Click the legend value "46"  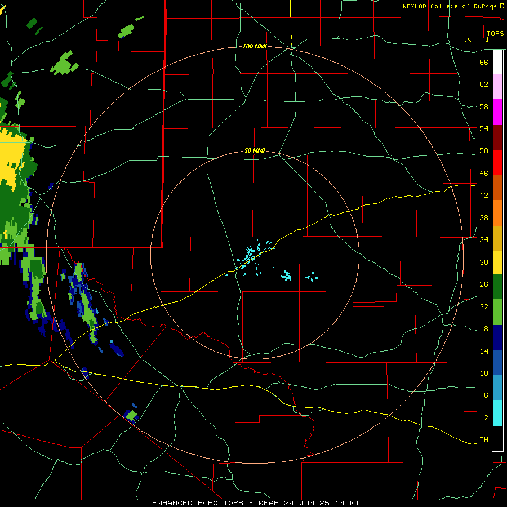point(484,174)
